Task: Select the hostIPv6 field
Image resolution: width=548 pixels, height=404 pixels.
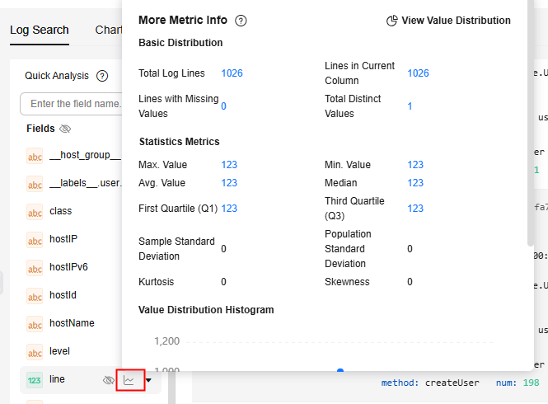Action: 68,267
